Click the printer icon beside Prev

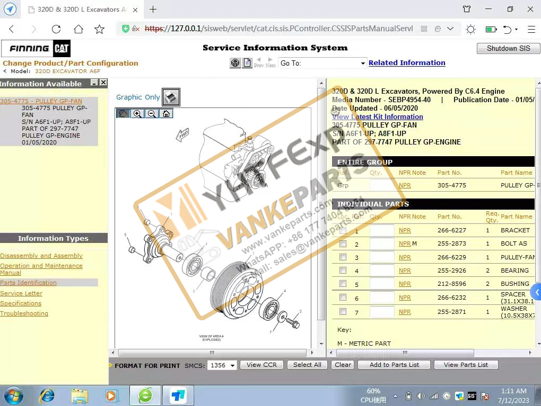(x=235, y=62)
